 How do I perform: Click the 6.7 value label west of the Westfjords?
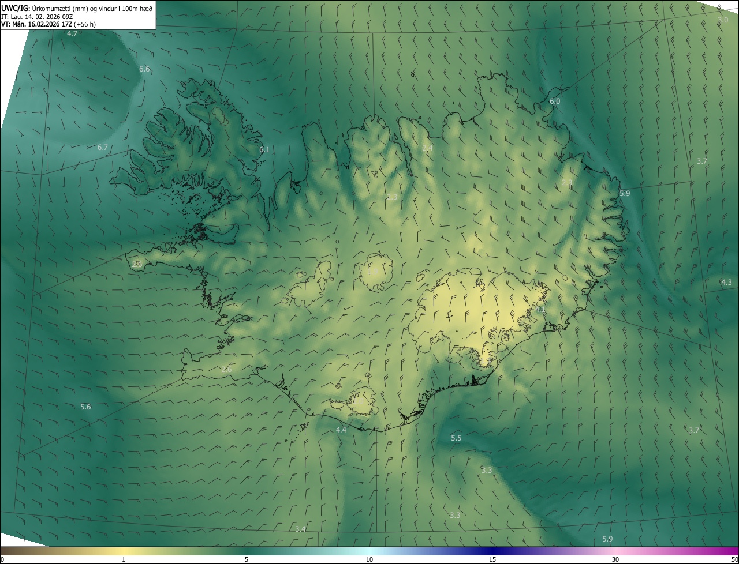click(x=103, y=147)
